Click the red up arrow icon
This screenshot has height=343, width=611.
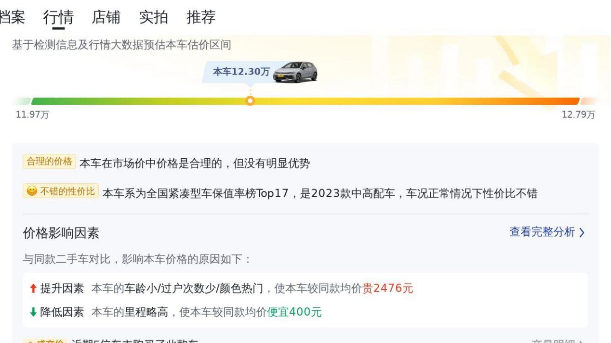click(32, 289)
